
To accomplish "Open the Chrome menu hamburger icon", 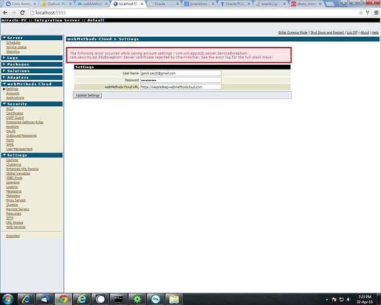I will pos(376,13).
